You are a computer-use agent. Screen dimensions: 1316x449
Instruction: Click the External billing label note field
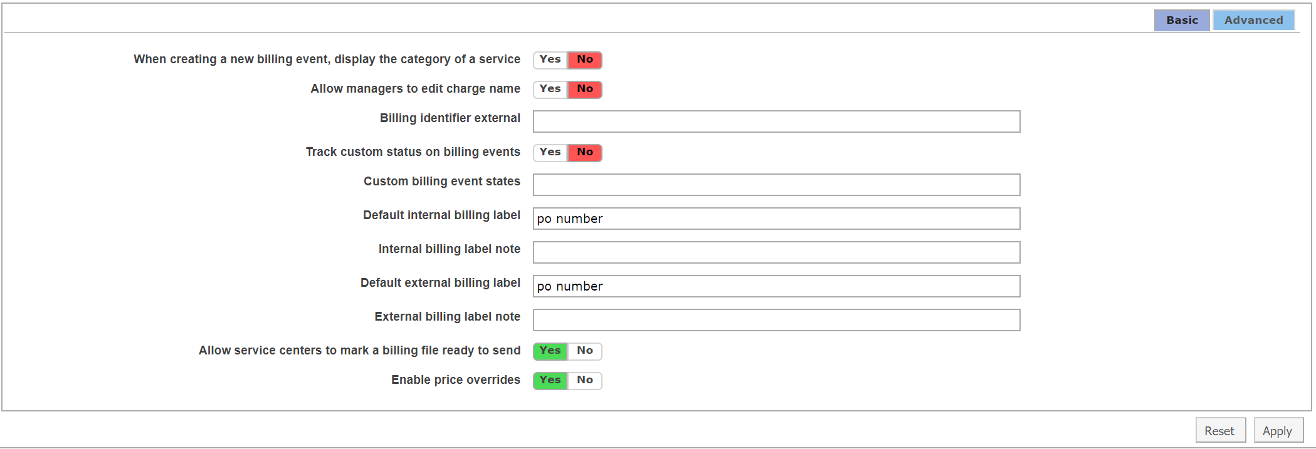click(776, 320)
